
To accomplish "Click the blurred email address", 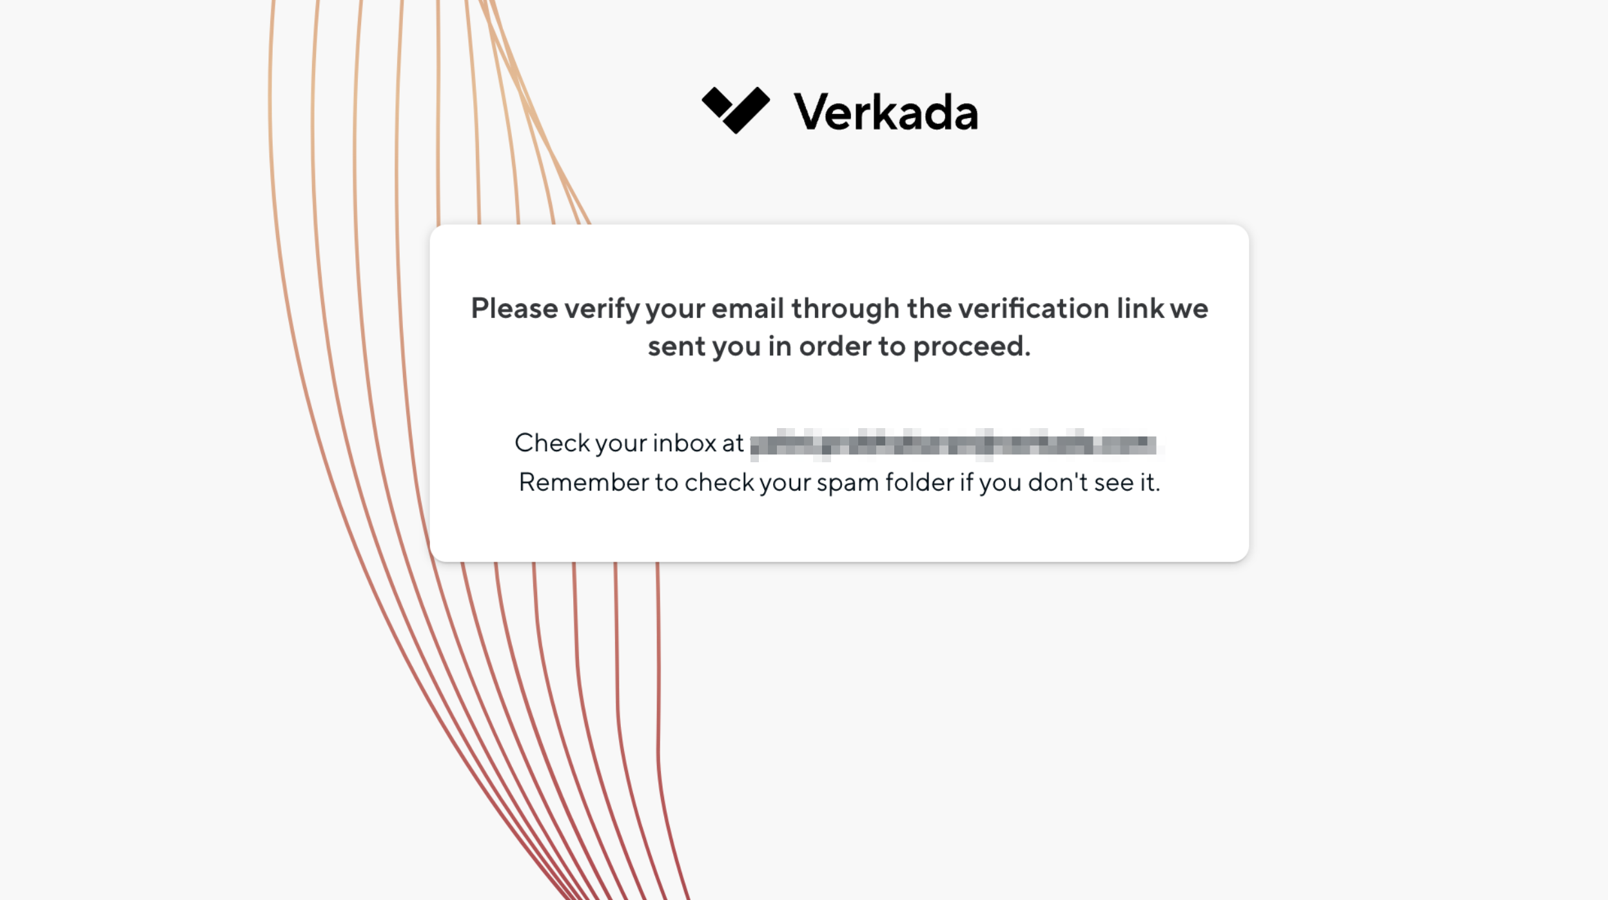I will (x=954, y=444).
